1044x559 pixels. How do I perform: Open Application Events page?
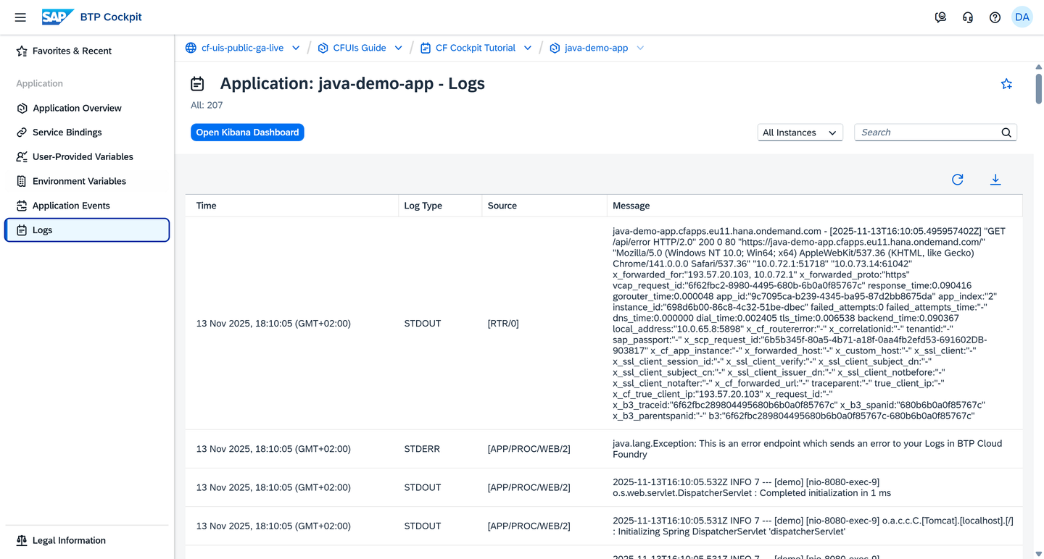coord(87,206)
